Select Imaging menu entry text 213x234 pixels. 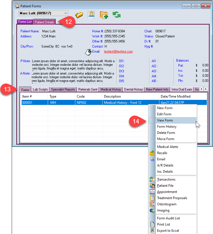(x=163, y=210)
